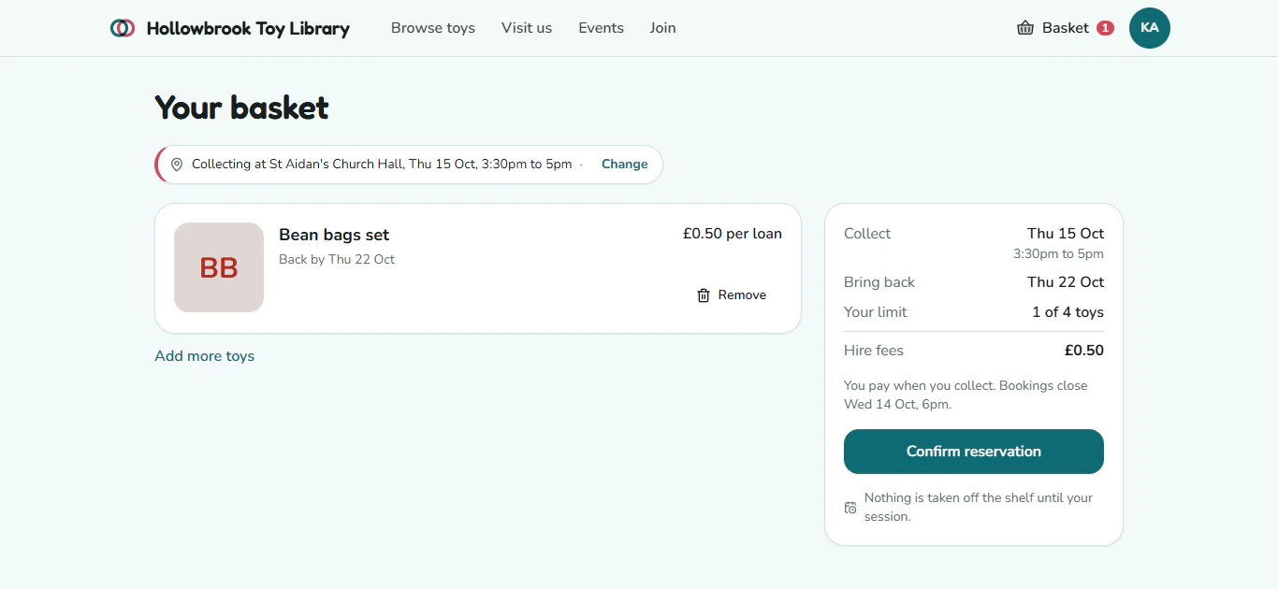Click Add more toys link

(204, 356)
